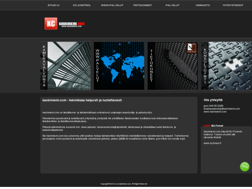Click the Noctua owl logo badge
The width and height of the screenshot is (252, 189).
tap(192, 48)
